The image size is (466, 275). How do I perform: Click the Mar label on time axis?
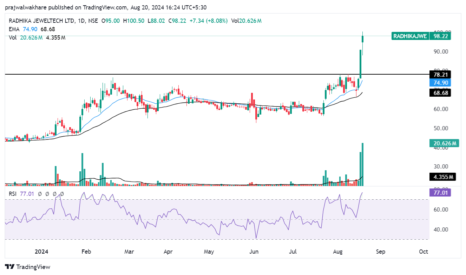(x=130, y=252)
